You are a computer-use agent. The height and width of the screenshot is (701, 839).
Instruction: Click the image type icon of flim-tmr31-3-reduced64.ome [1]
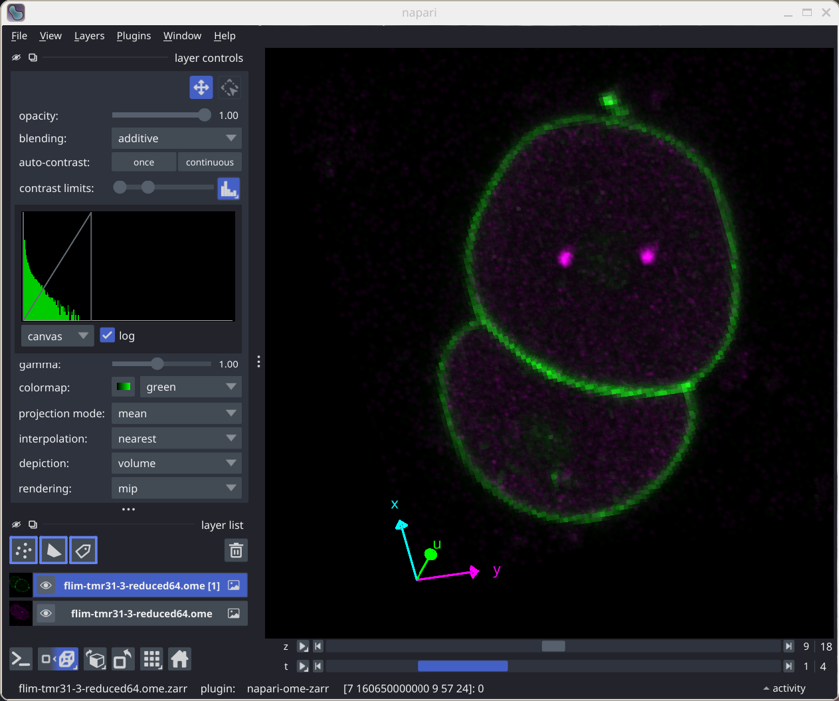pyautogui.click(x=234, y=585)
